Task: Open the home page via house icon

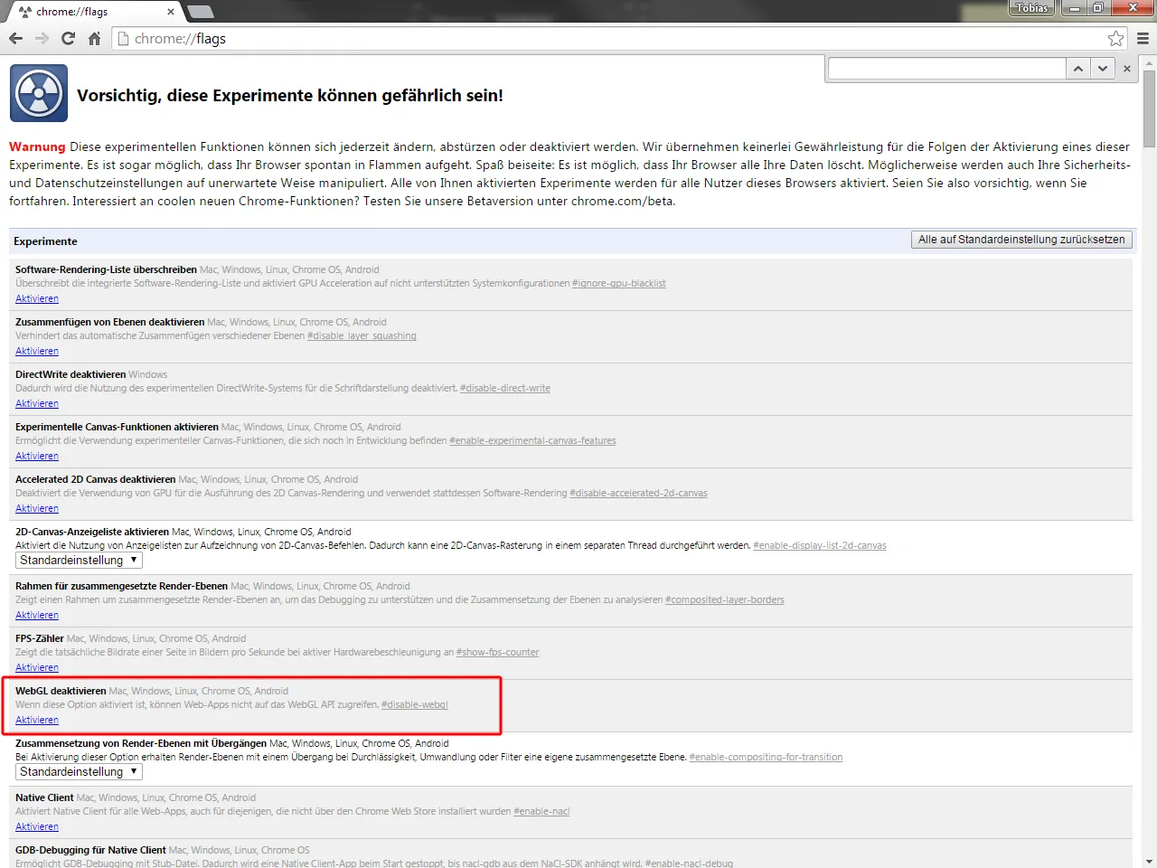Action: point(94,39)
